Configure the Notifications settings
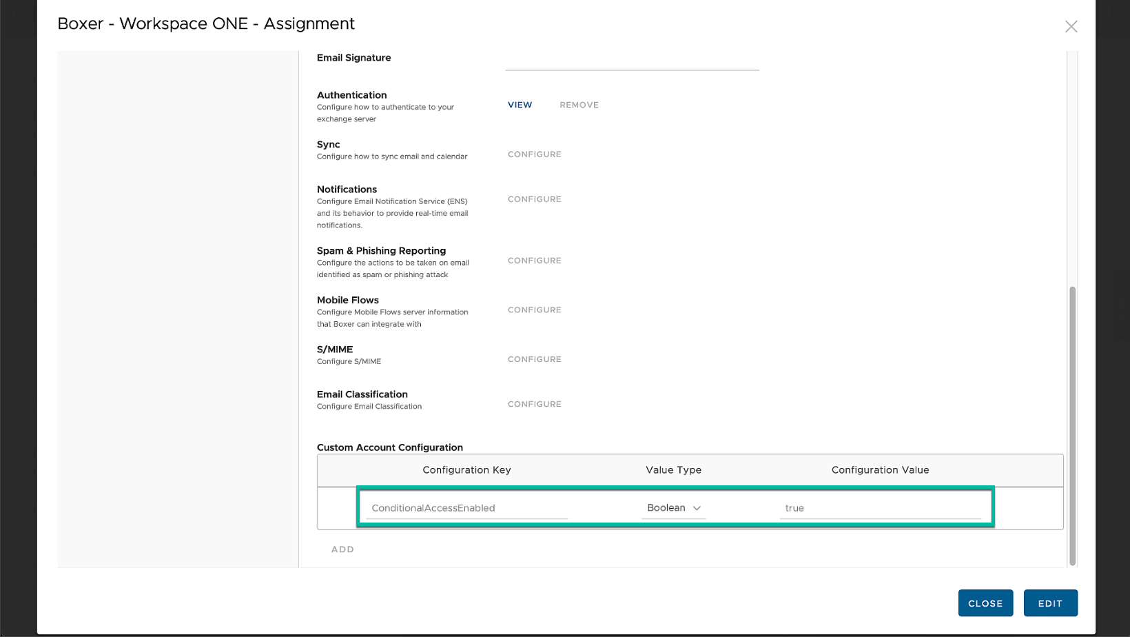 534,199
